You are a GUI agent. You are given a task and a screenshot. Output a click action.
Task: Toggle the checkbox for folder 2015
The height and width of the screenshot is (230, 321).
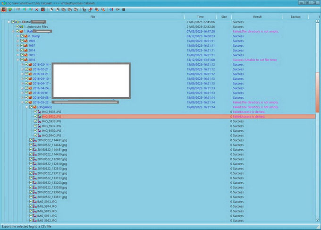(22, 55)
